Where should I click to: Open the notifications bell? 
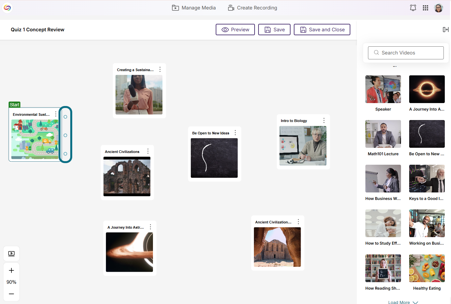click(x=413, y=8)
